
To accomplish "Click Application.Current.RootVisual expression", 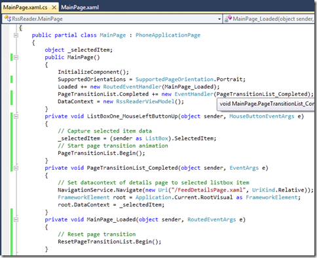I will coord(184,197).
